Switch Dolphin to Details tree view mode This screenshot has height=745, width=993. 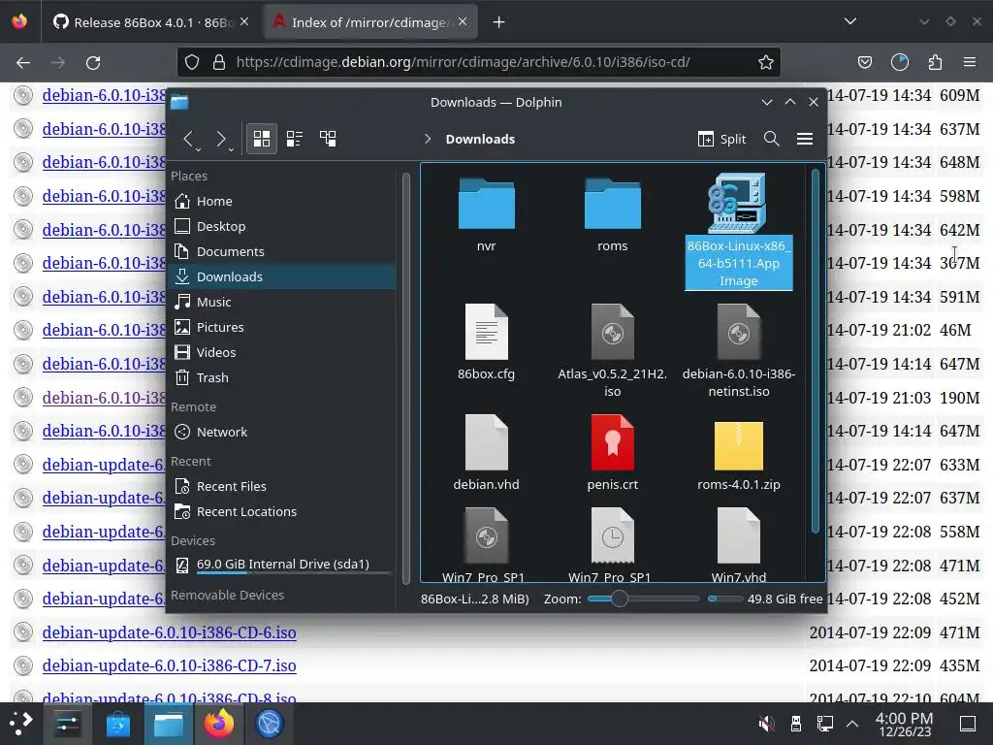328,139
